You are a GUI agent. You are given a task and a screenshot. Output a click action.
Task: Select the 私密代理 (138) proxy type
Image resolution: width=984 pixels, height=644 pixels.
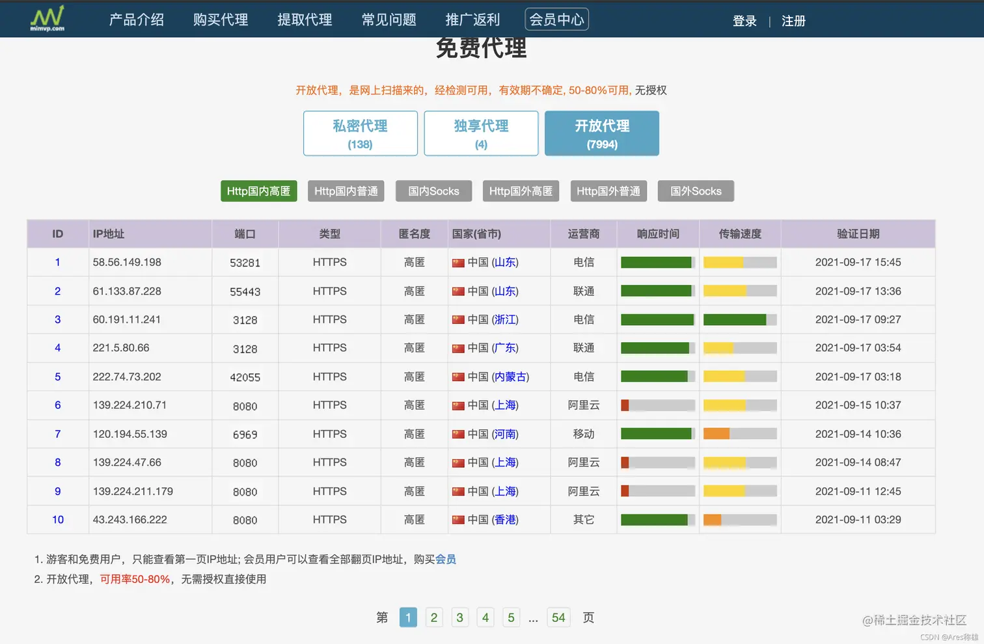click(360, 133)
